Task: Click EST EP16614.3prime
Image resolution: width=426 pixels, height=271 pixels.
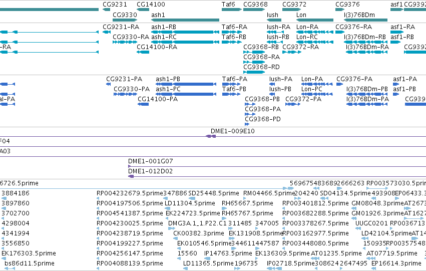Action: [x=396, y=263]
